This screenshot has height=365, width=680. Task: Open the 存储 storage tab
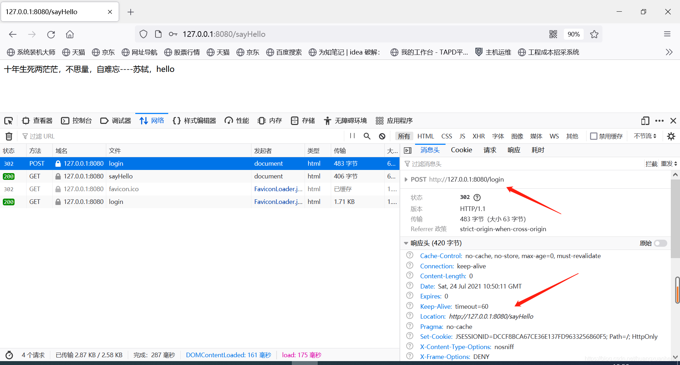click(303, 121)
